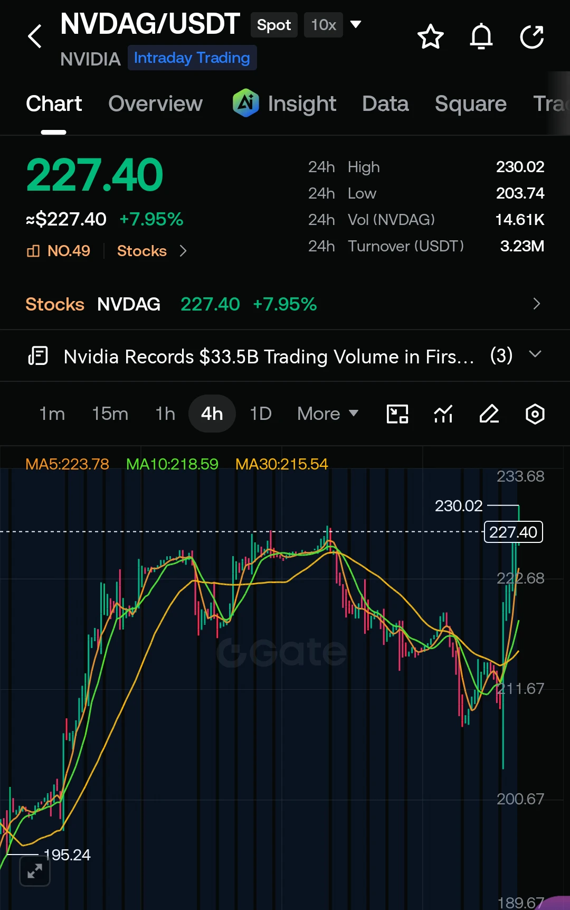570x910 pixels.
Task: Tap the share icon
Action: (x=532, y=36)
